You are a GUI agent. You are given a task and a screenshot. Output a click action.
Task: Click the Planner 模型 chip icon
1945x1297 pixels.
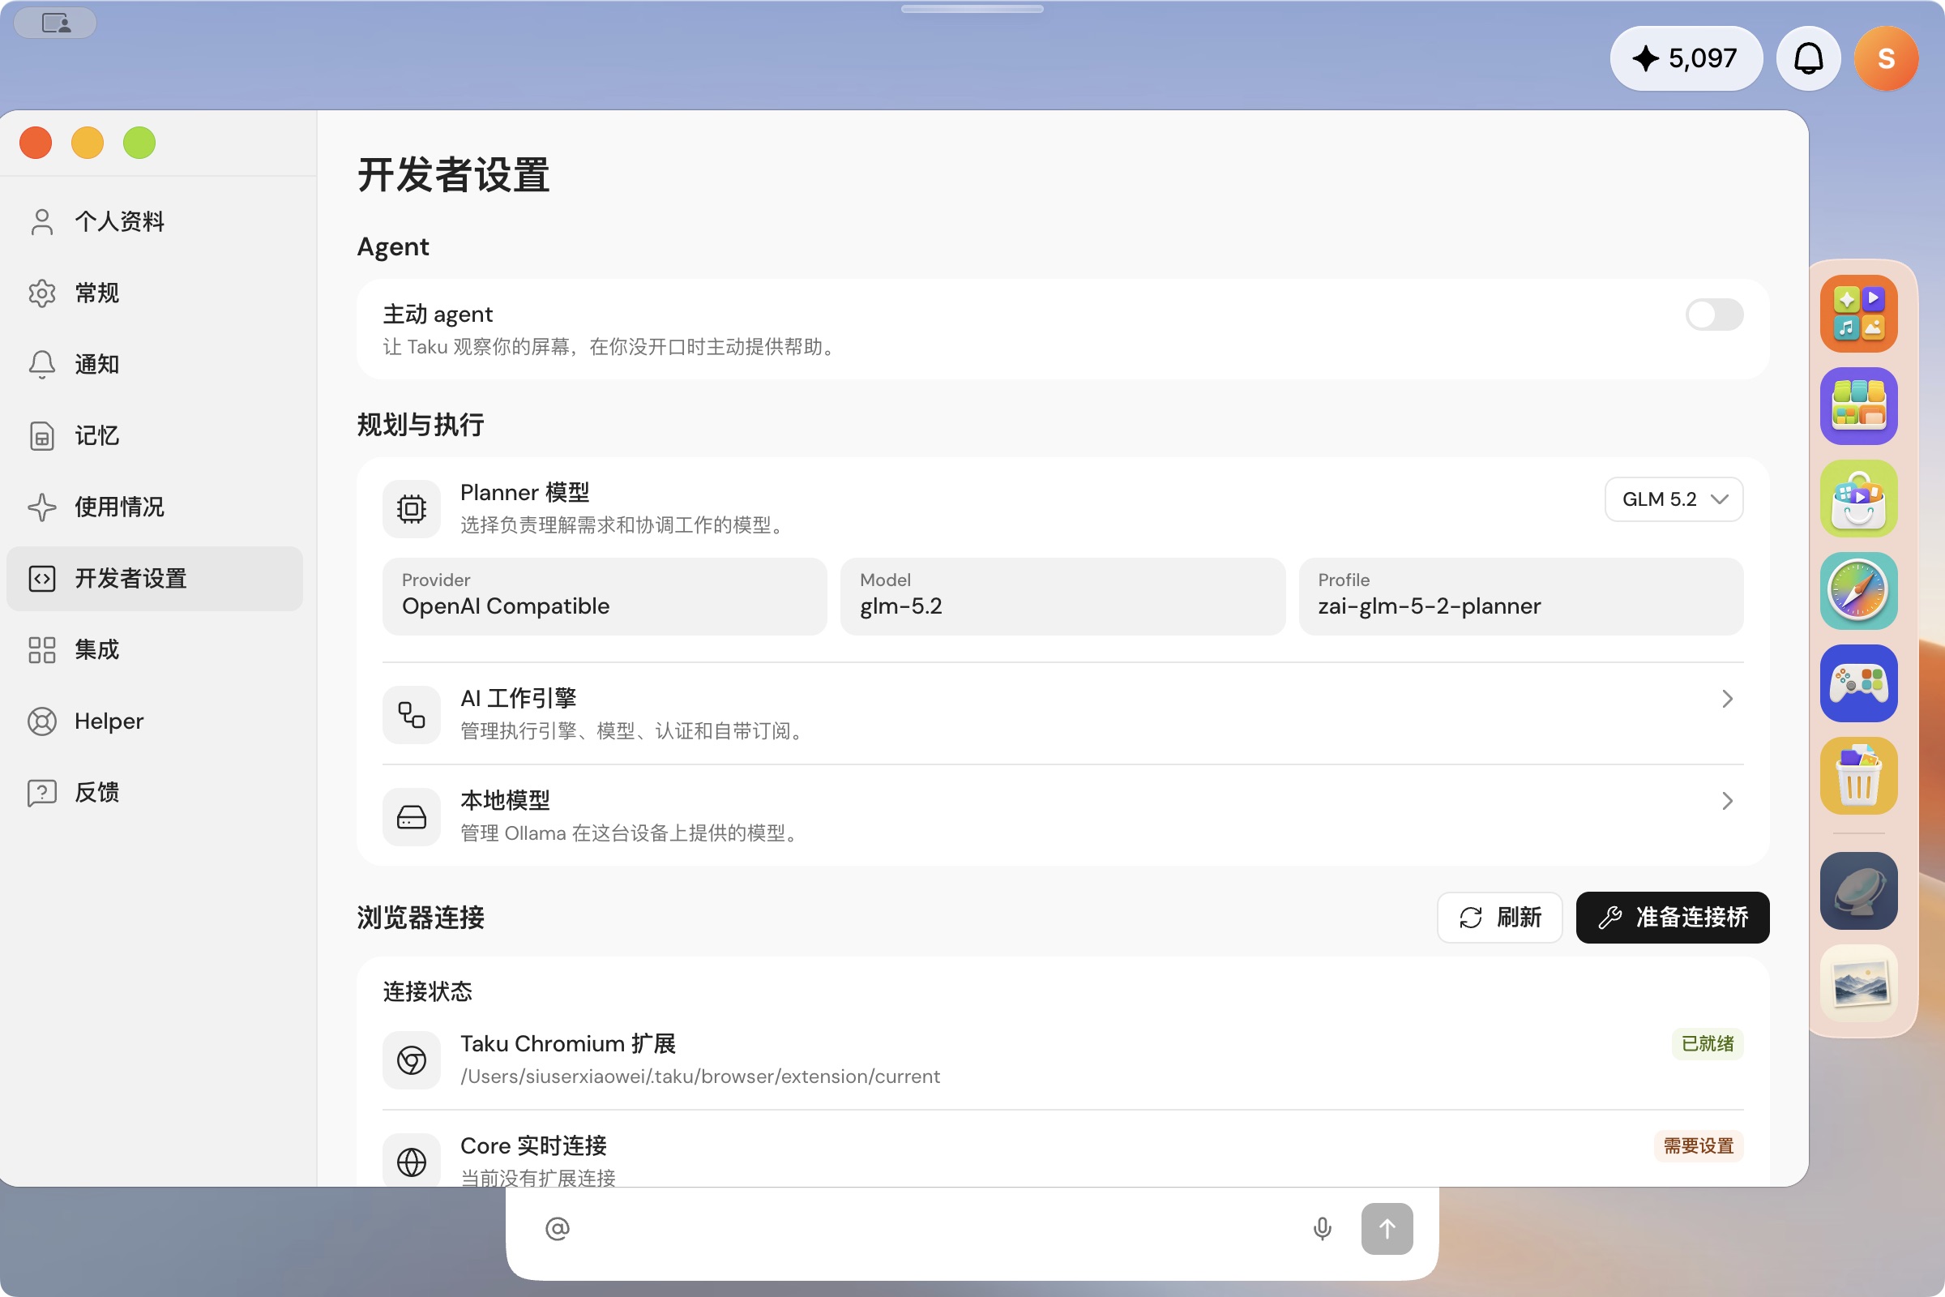[x=411, y=509]
